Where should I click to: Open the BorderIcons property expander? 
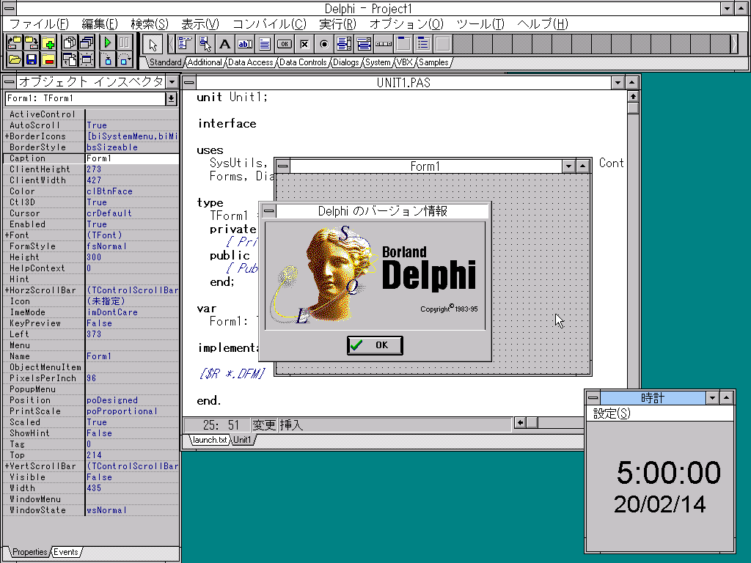7,136
